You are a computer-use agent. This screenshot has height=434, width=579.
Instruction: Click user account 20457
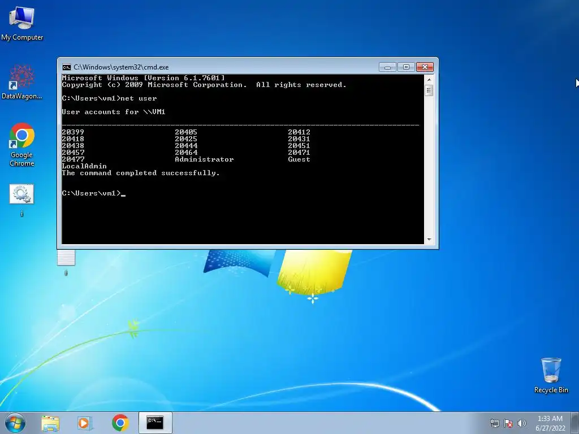[73, 153]
